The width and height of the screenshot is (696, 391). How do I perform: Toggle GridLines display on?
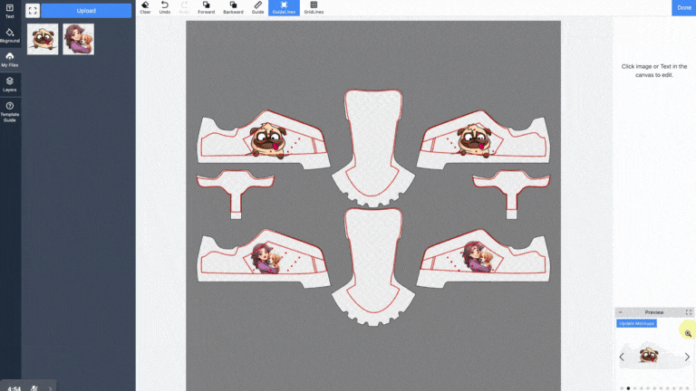tap(314, 7)
